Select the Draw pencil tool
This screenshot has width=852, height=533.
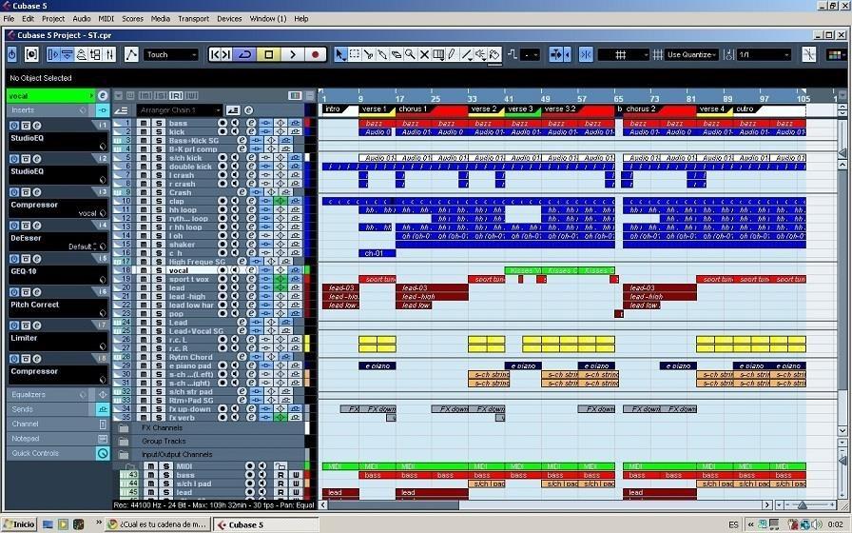(x=452, y=54)
